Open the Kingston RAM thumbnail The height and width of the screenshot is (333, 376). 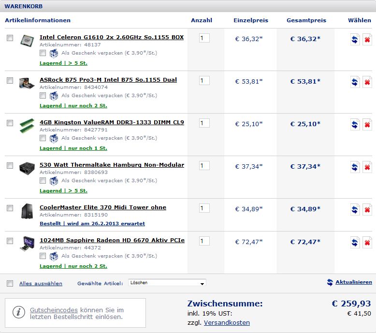pos(27,126)
